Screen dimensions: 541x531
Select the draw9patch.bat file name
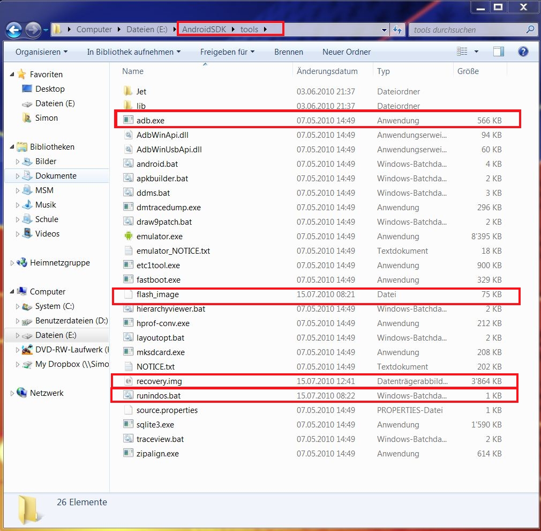[x=164, y=222]
